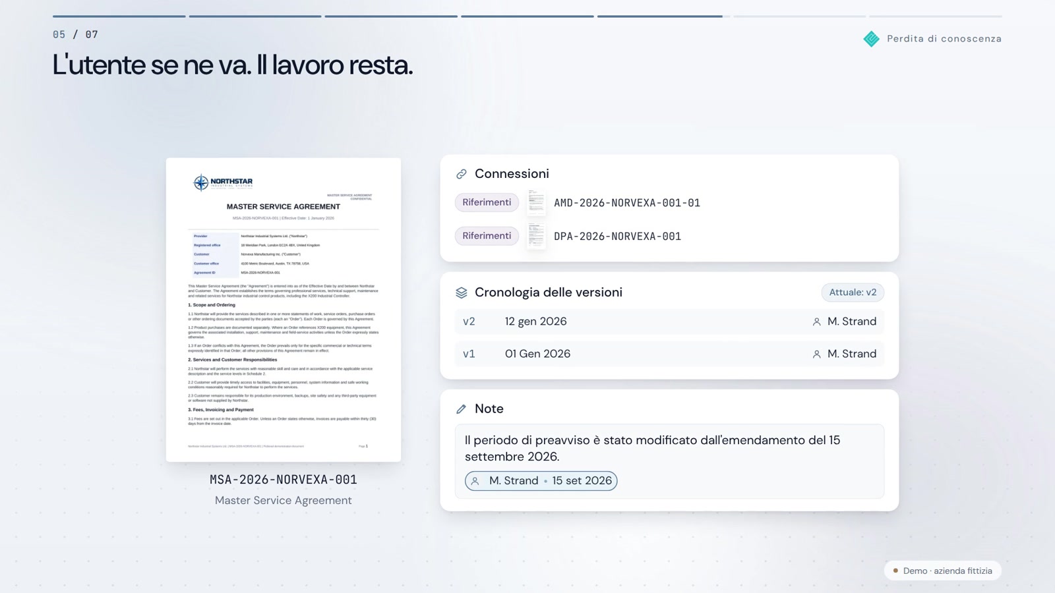
Task: Open the AMD-2026-NORVEXA-001-01 document thumbnail
Action: coord(536,202)
